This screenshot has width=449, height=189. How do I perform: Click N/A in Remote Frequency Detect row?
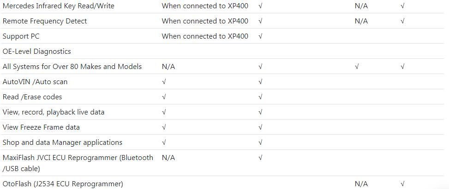[361, 21]
